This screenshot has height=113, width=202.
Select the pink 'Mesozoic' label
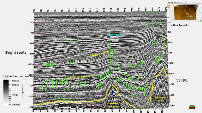pyautogui.click(x=94, y=105)
